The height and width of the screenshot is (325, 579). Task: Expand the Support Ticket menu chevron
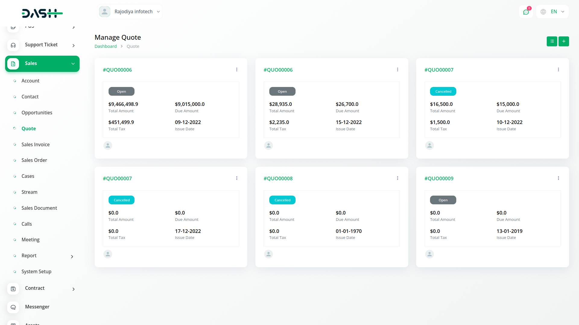(73, 45)
